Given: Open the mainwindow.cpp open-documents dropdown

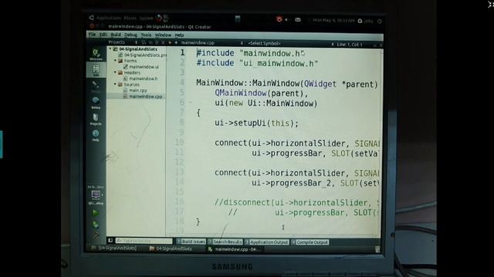Looking at the screenshot, I should click(211, 43).
